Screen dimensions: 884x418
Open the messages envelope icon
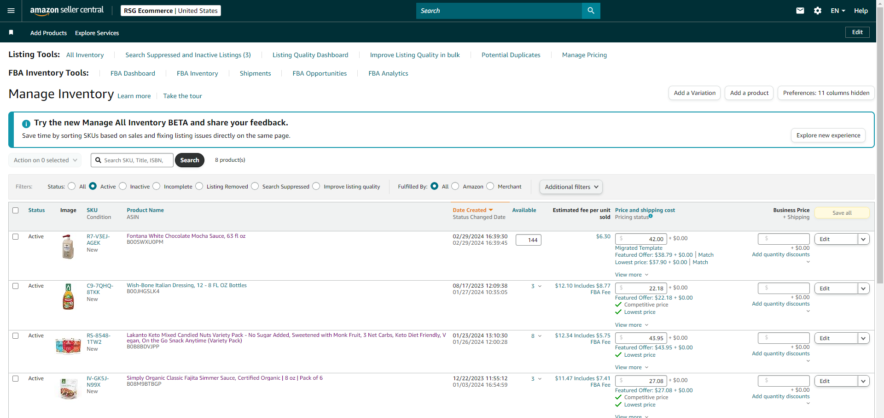pos(800,11)
